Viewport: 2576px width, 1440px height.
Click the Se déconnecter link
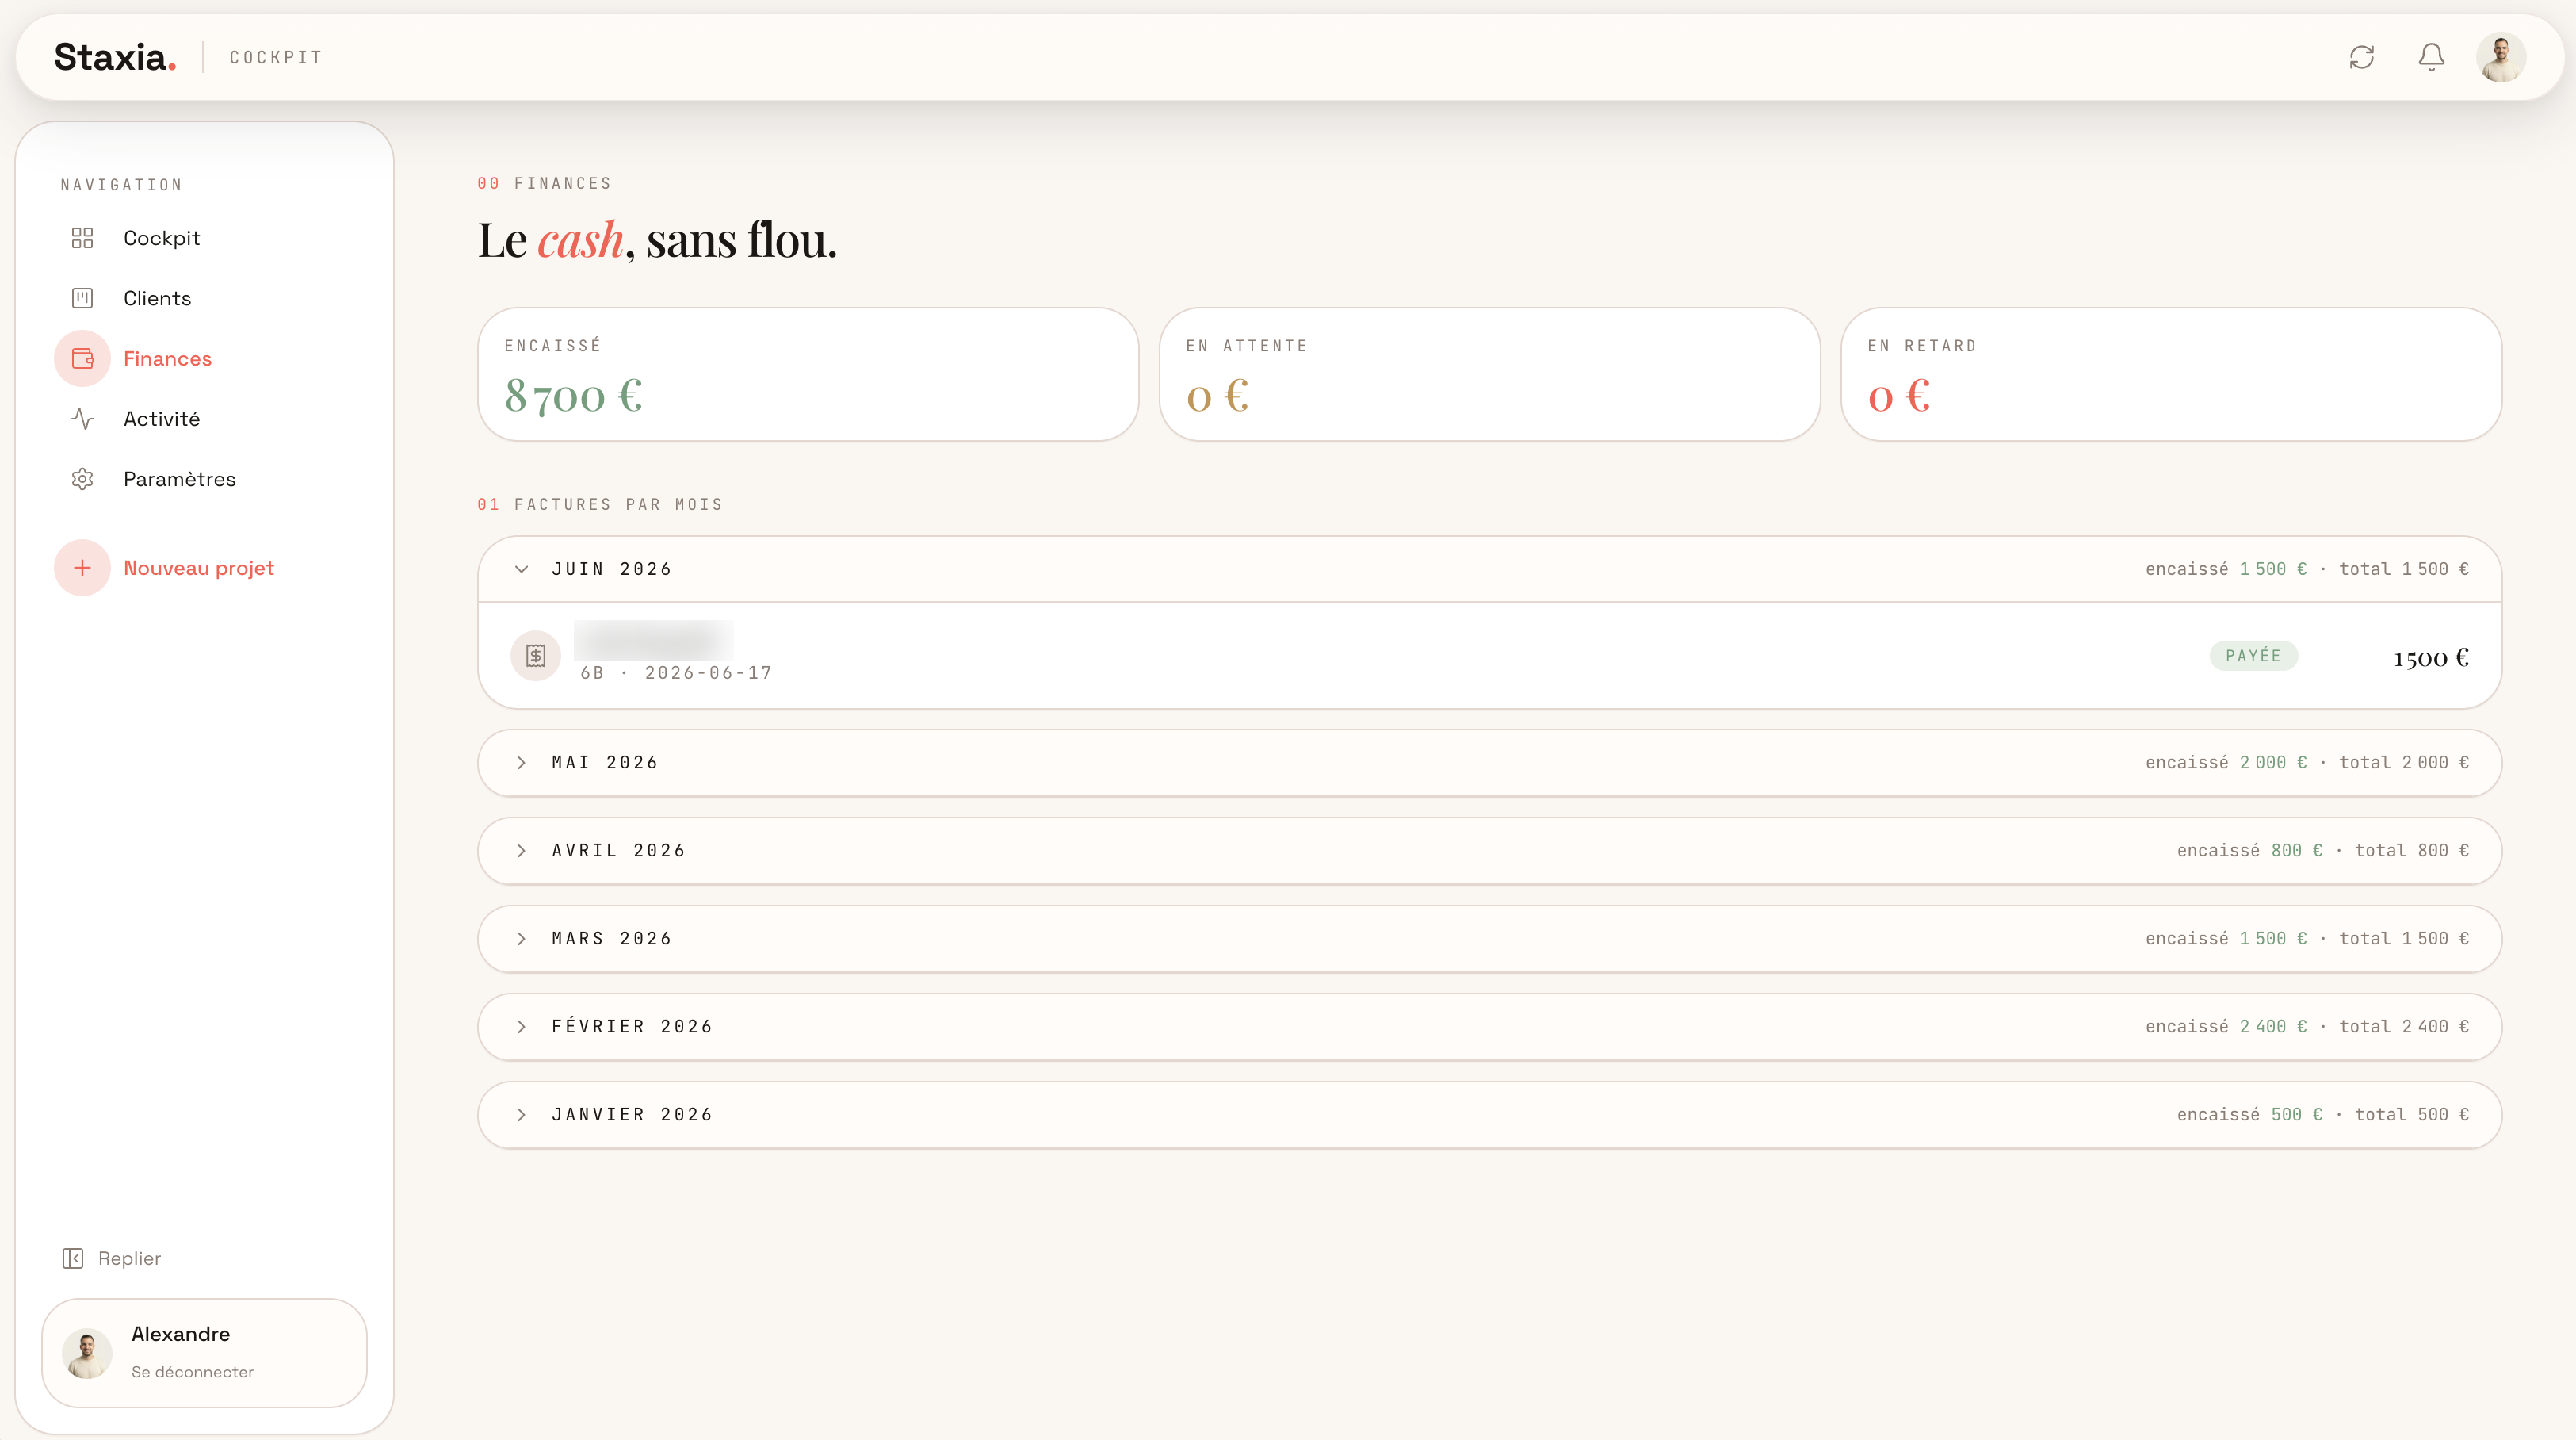(192, 1372)
